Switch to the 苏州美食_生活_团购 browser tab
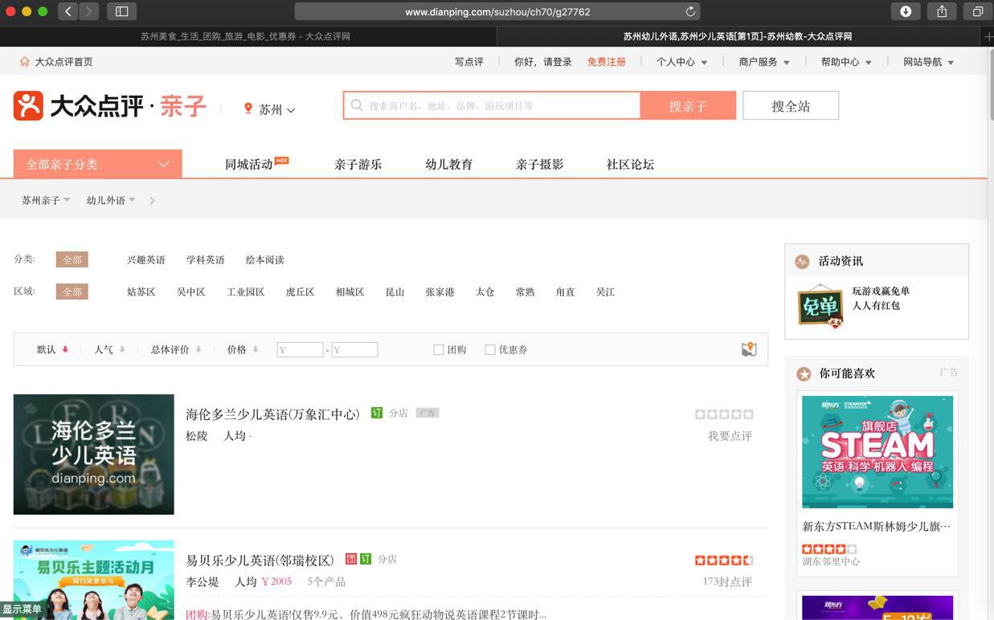 246,36
